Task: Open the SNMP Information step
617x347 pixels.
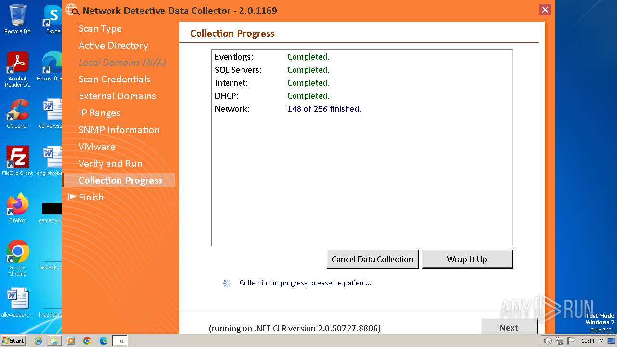Action: click(119, 130)
